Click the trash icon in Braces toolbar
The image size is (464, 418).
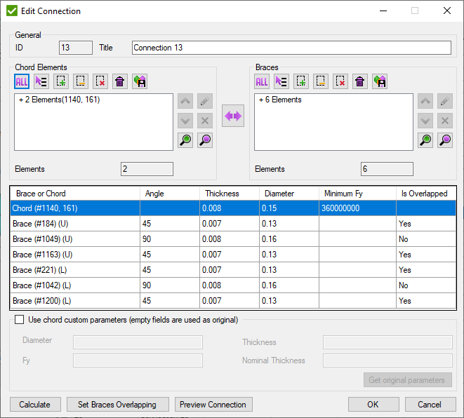pos(360,81)
